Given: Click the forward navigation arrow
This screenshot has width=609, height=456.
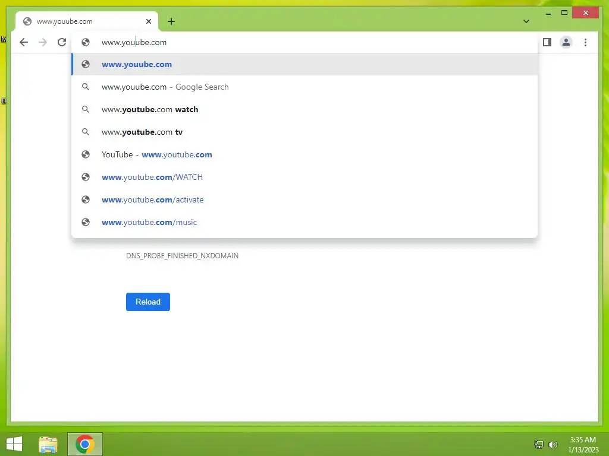Looking at the screenshot, I should click(43, 42).
